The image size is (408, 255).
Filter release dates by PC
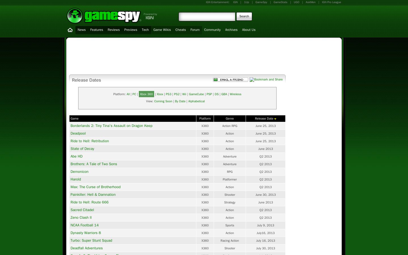tap(134, 94)
